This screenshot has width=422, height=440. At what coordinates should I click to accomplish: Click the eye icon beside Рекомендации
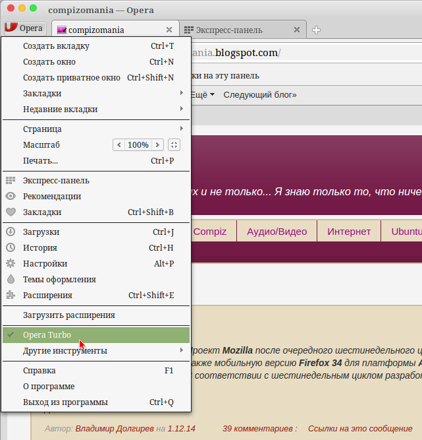pyautogui.click(x=11, y=196)
